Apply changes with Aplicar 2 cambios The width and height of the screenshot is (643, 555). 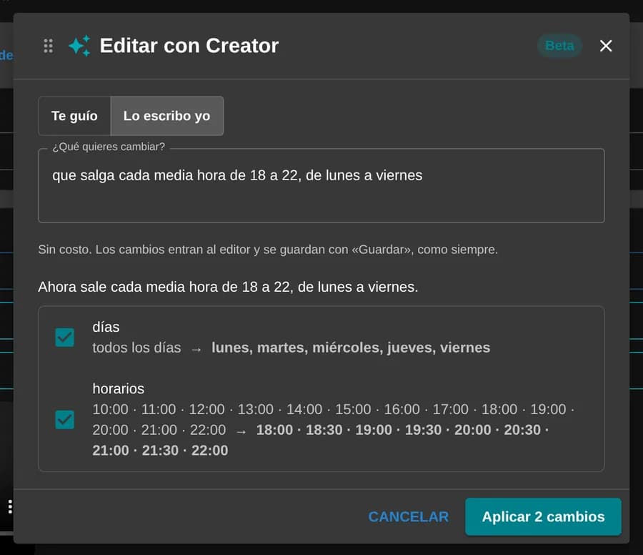pos(543,516)
